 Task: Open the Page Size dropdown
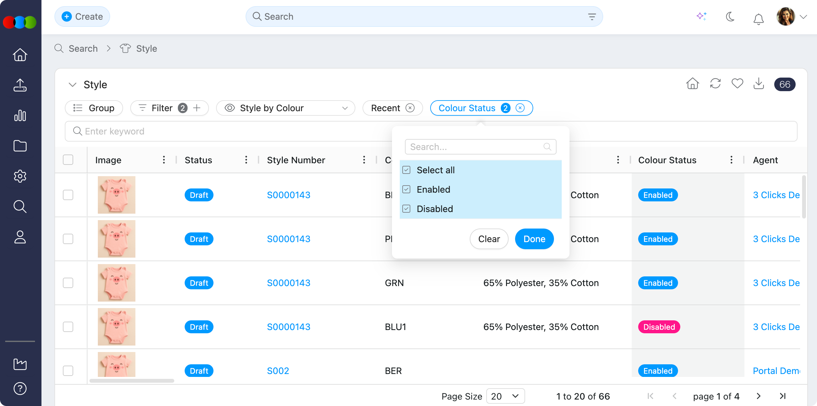505,396
